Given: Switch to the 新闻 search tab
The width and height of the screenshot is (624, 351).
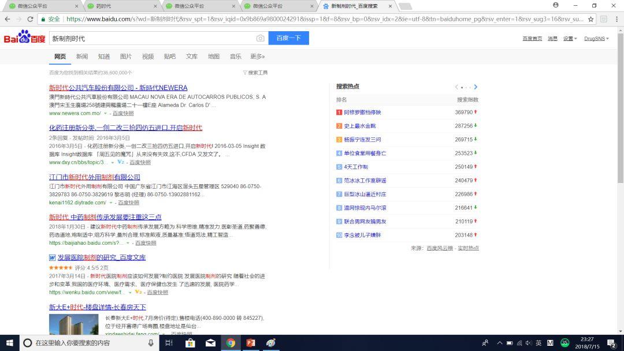Looking at the screenshot, I should (82, 57).
